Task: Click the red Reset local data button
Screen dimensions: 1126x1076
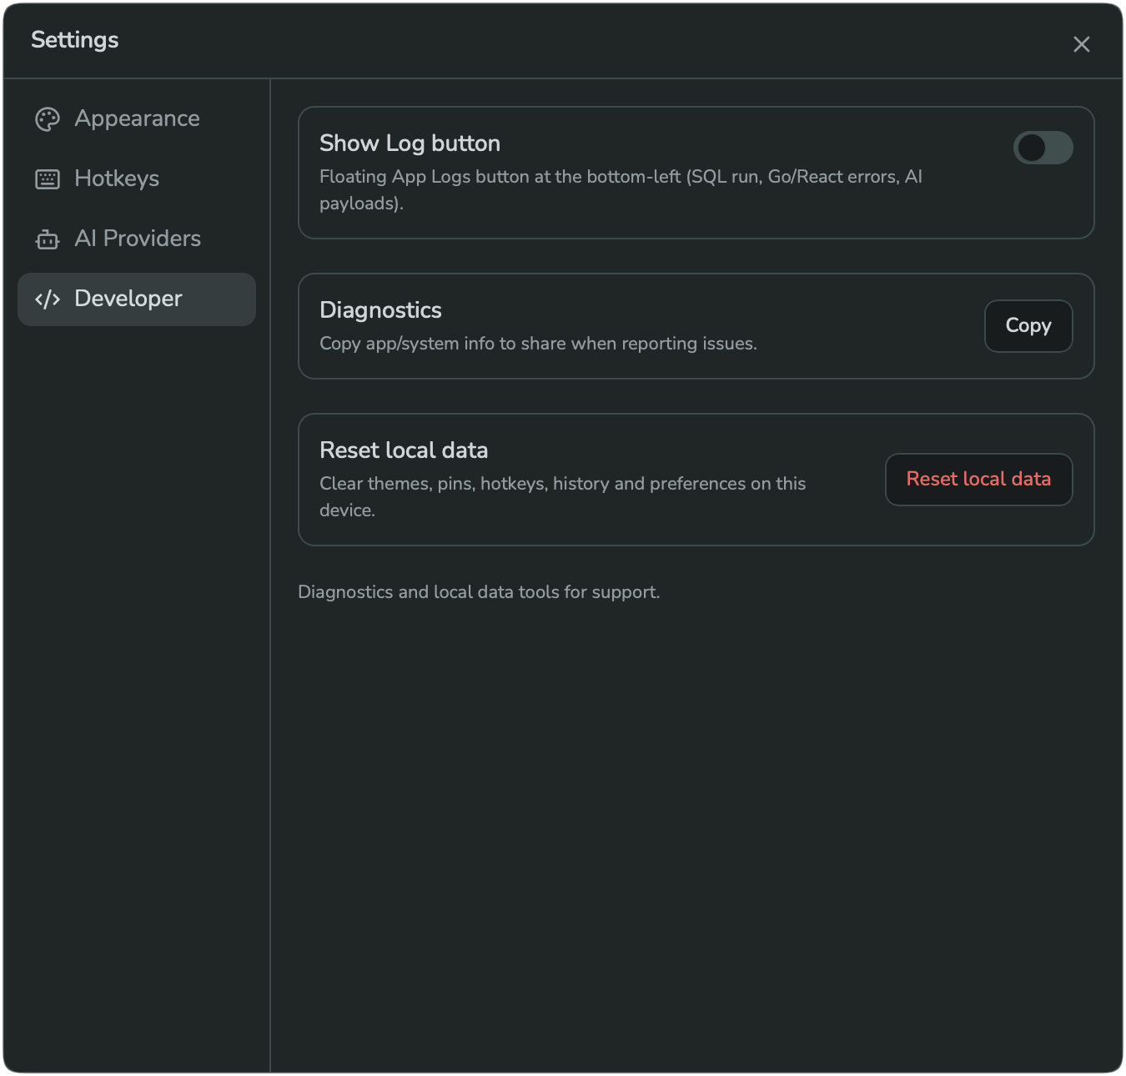Action: (978, 480)
